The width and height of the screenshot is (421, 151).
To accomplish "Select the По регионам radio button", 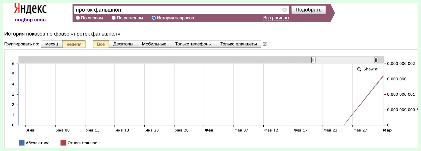I will [x=114, y=18].
